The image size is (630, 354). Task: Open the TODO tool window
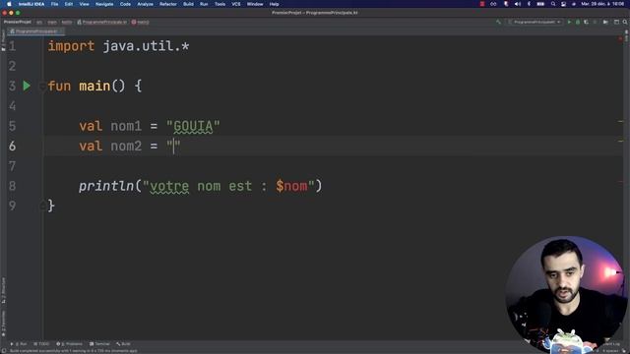pos(41,344)
